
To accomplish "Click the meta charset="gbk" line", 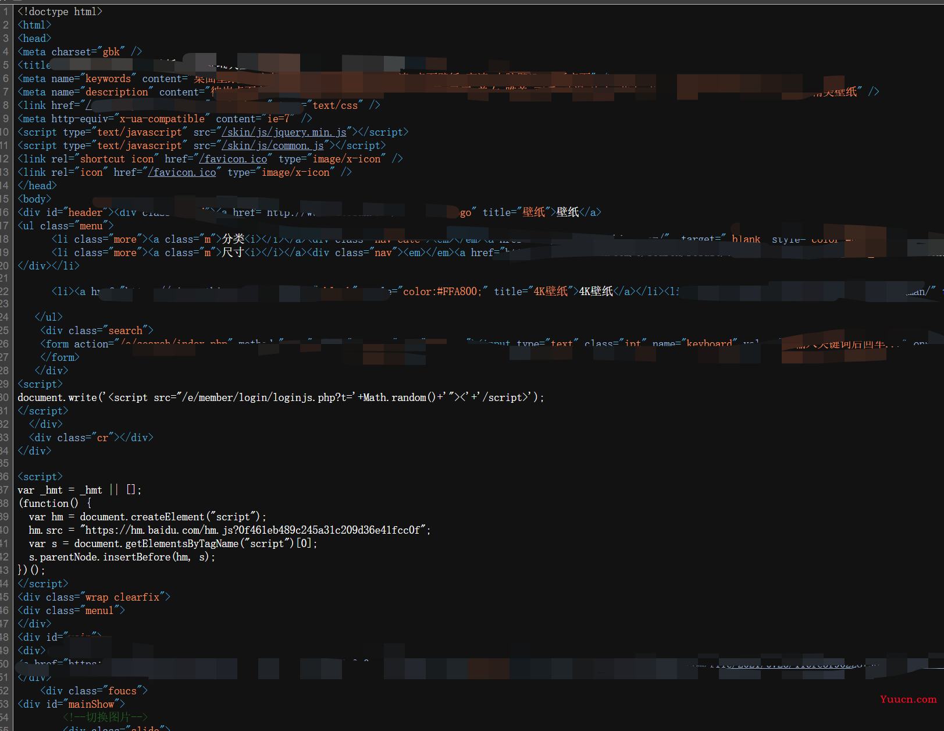I will pos(80,52).
